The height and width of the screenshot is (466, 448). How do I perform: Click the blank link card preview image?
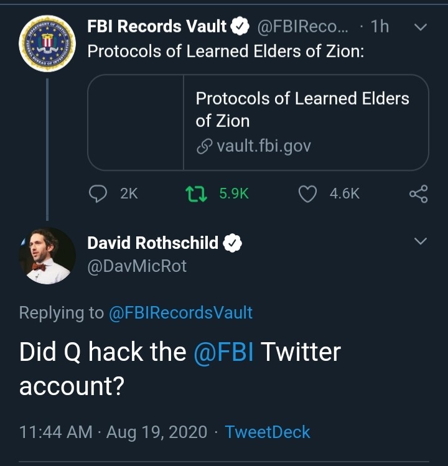[x=136, y=123]
